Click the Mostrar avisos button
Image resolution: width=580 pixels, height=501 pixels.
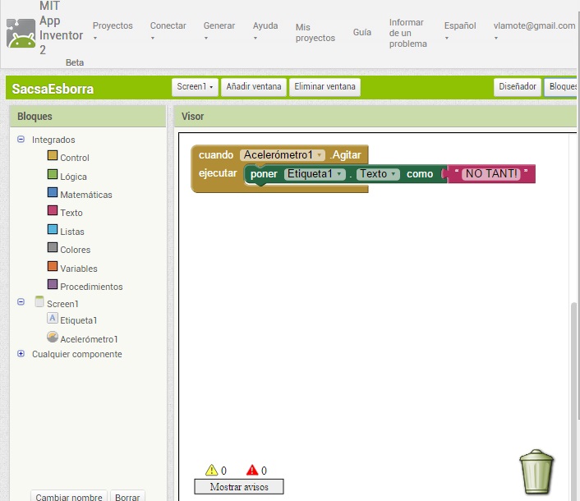[239, 486]
